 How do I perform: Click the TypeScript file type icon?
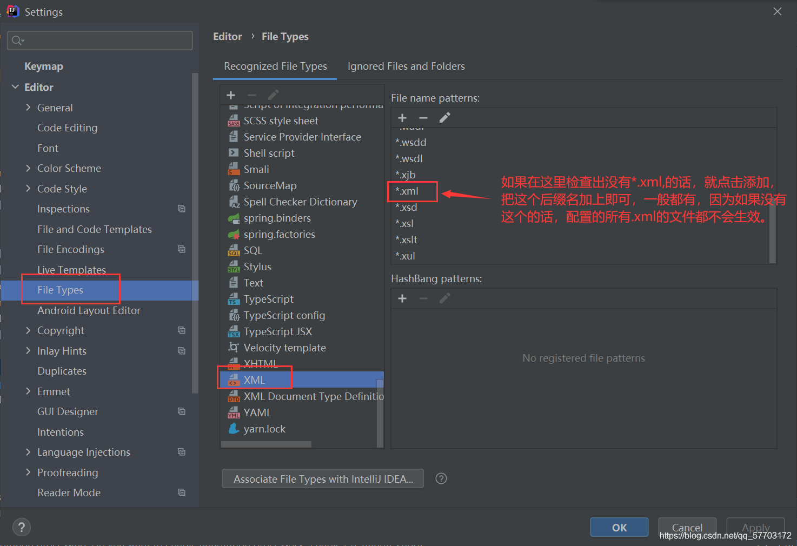point(234,299)
